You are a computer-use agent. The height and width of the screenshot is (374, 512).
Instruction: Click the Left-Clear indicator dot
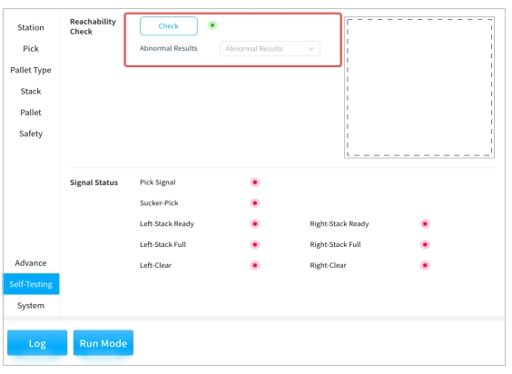click(x=255, y=265)
